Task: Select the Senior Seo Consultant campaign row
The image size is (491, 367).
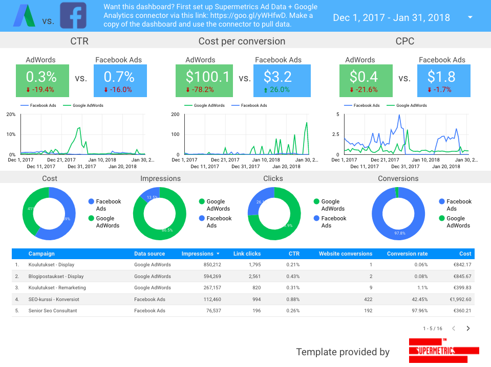Action: click(243, 311)
